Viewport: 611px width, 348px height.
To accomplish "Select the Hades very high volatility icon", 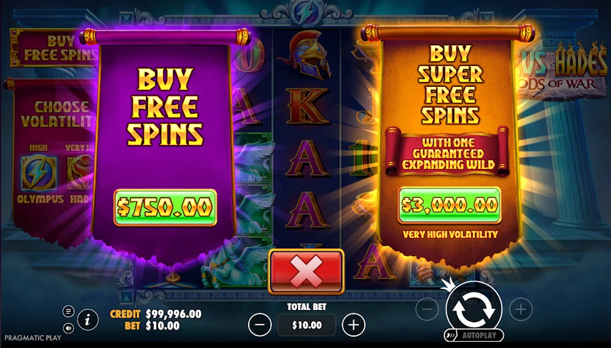I will [x=80, y=172].
